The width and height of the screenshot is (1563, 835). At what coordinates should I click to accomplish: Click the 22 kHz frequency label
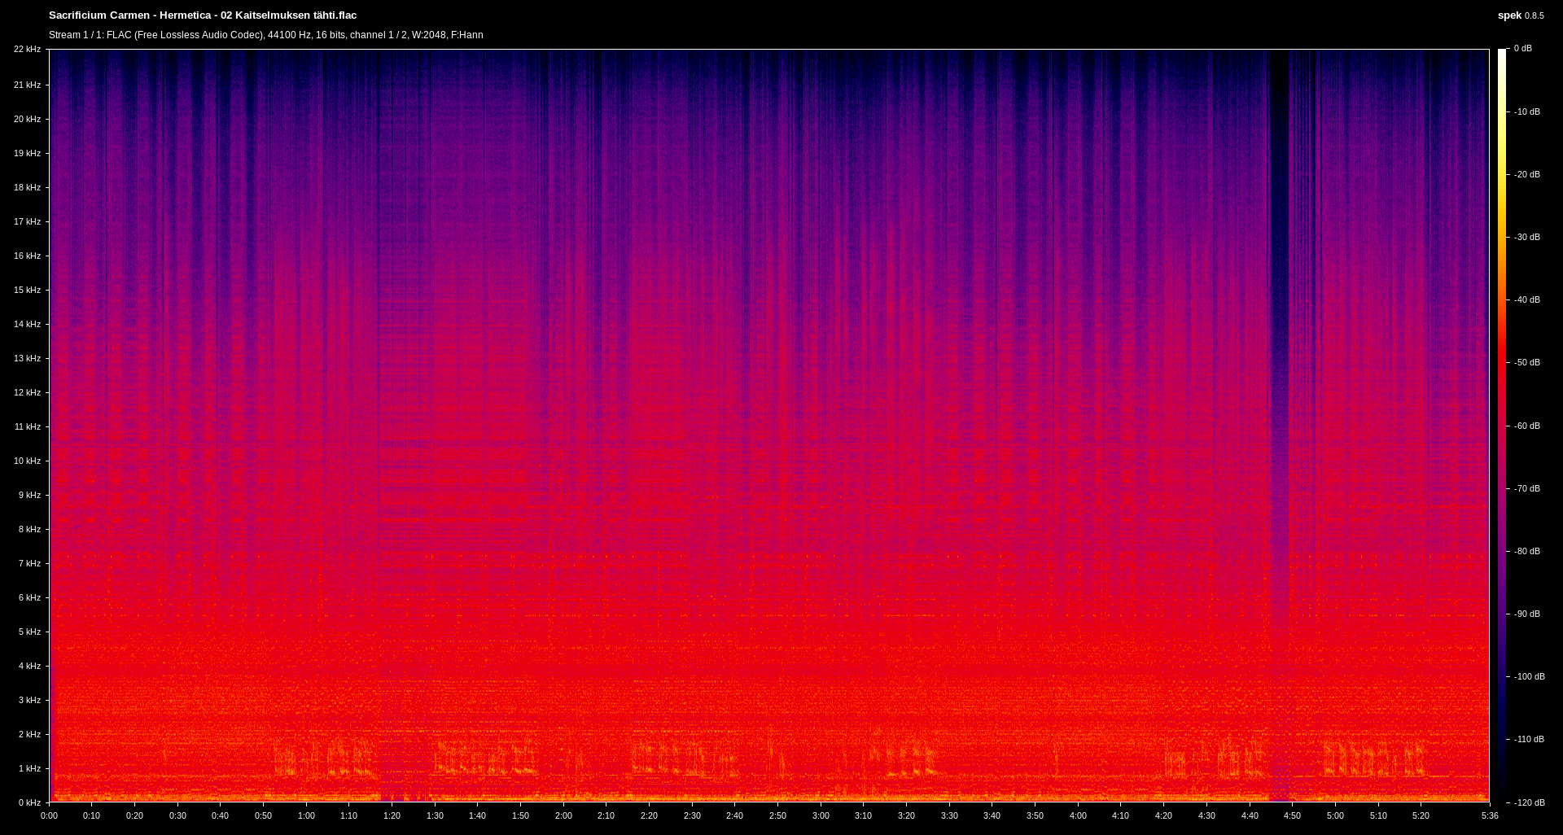click(x=27, y=50)
